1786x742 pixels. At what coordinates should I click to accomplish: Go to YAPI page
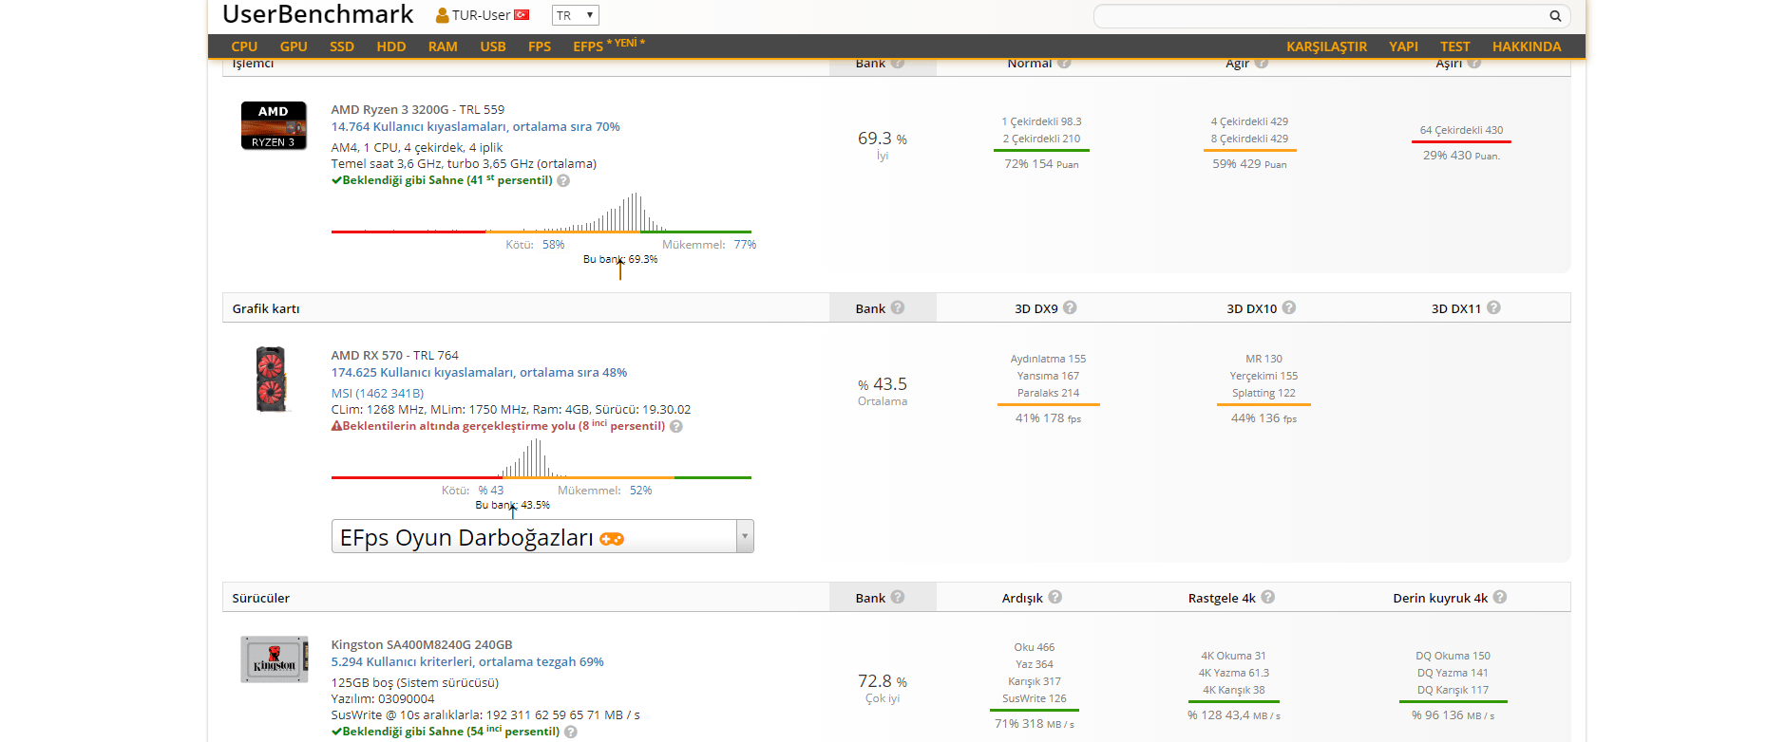click(1403, 46)
